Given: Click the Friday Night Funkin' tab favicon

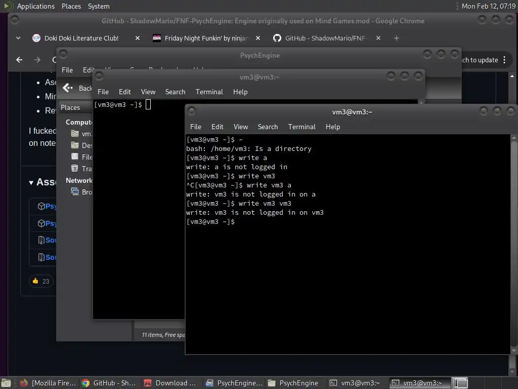Looking at the screenshot, I should tap(157, 38).
